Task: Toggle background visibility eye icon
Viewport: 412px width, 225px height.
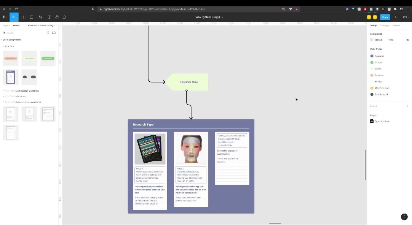Action: pyautogui.click(x=407, y=40)
